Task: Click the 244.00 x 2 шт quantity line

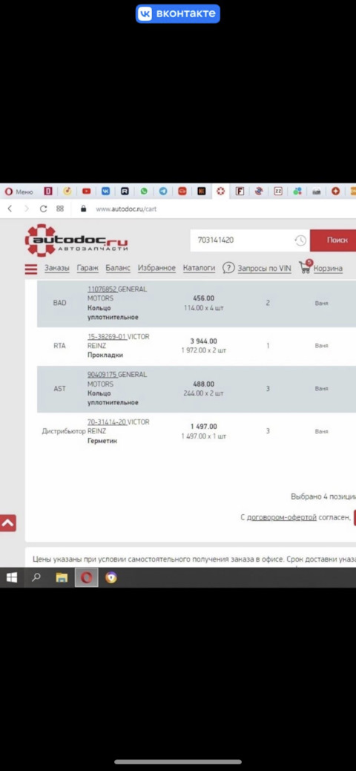Action: click(x=203, y=393)
